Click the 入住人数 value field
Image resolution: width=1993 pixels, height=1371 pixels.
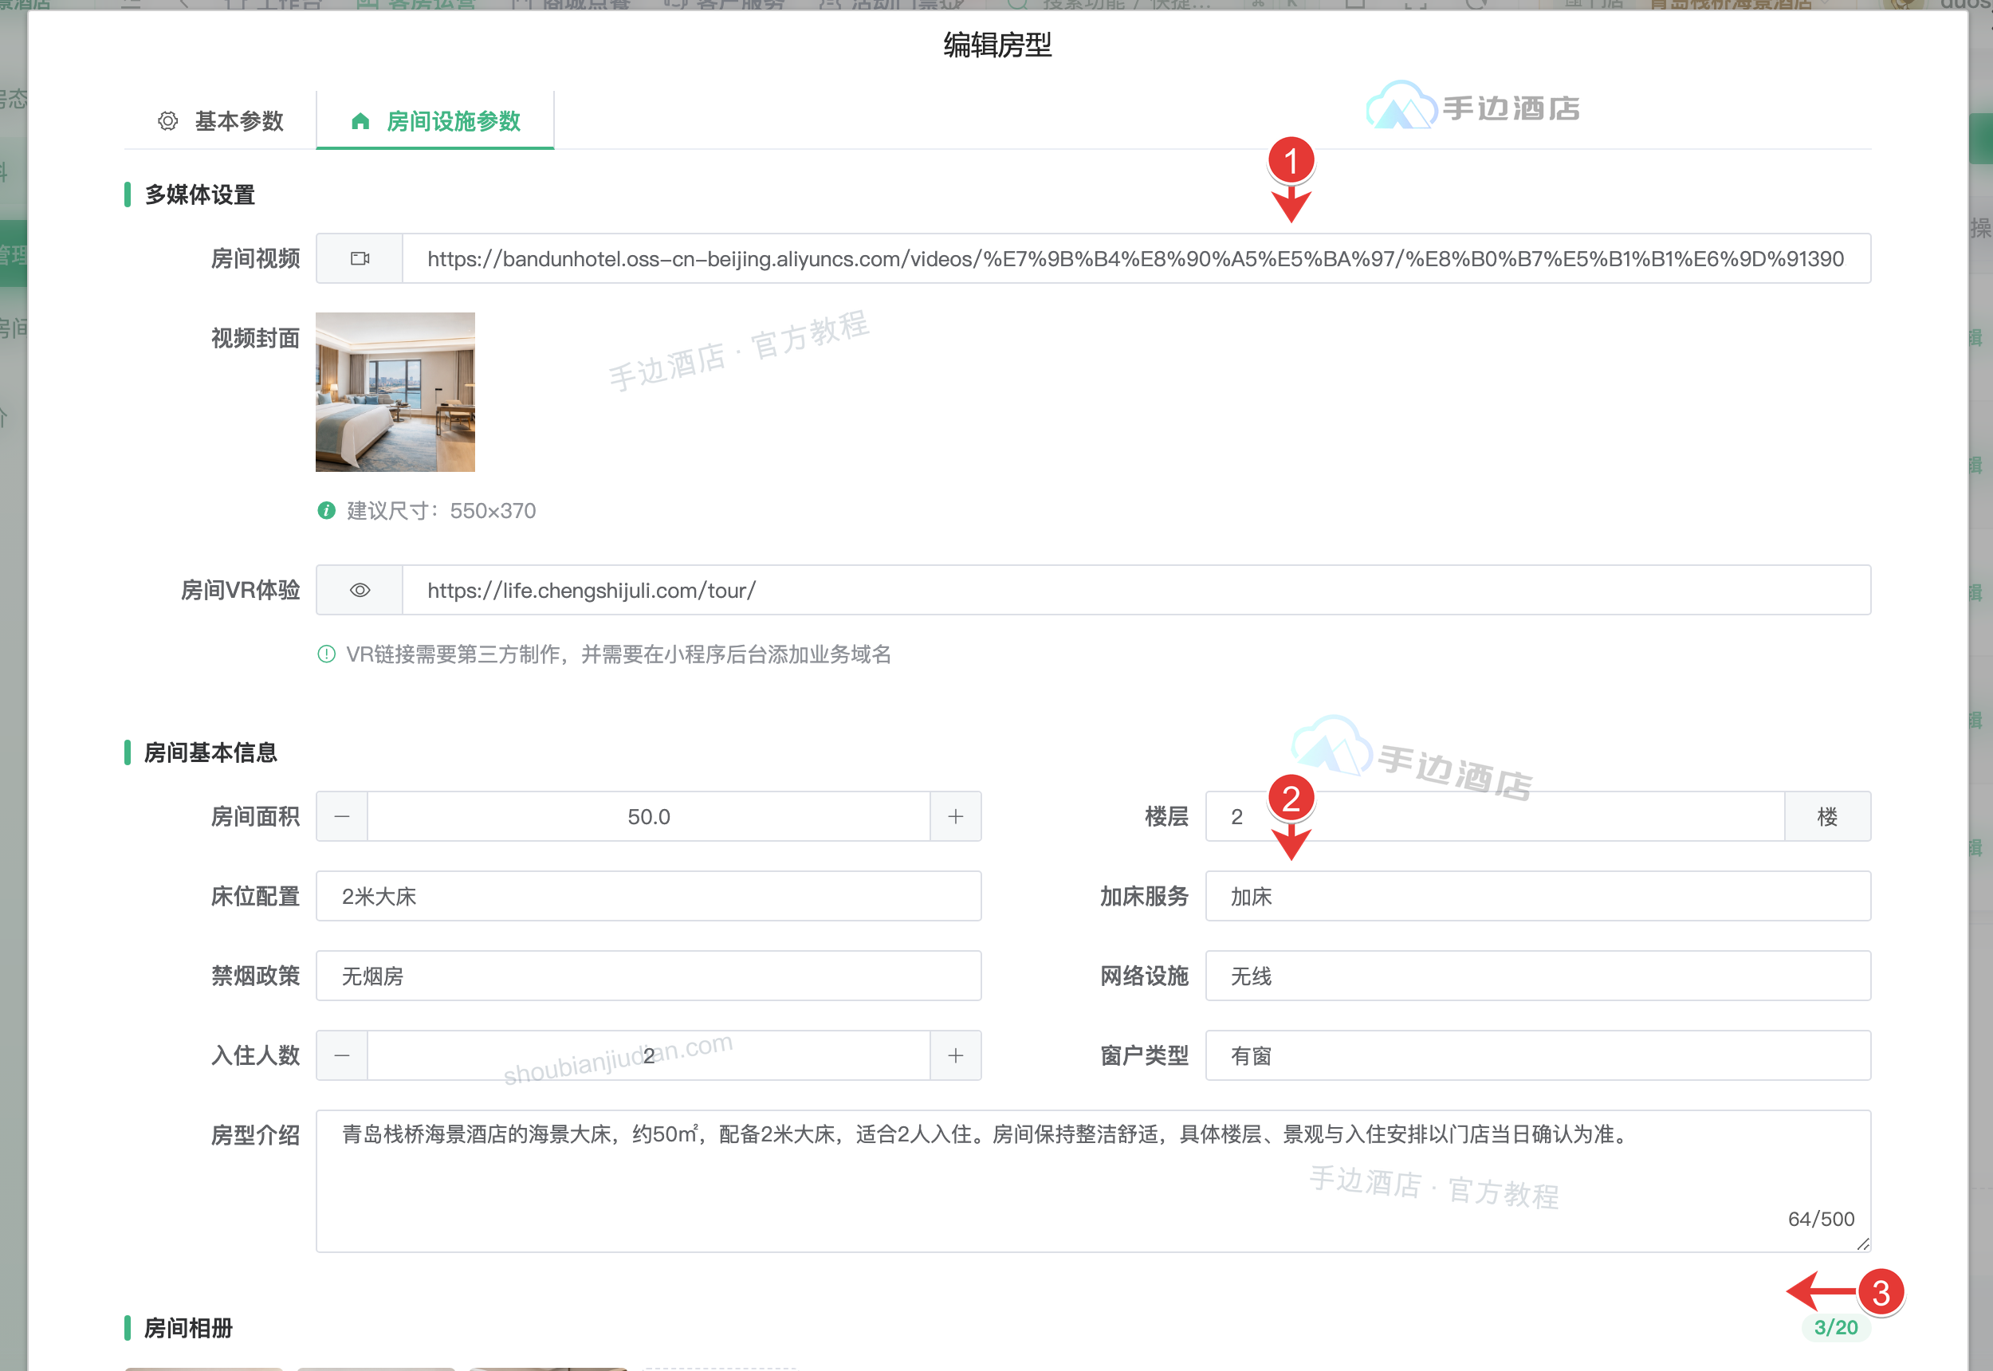(x=649, y=1055)
